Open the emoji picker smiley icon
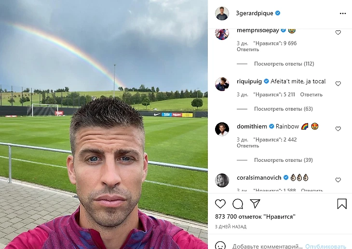The width and height of the screenshot is (352, 249). coord(220,246)
